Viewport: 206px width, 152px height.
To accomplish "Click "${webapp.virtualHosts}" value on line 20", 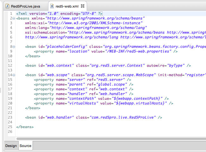I will 140,103.
